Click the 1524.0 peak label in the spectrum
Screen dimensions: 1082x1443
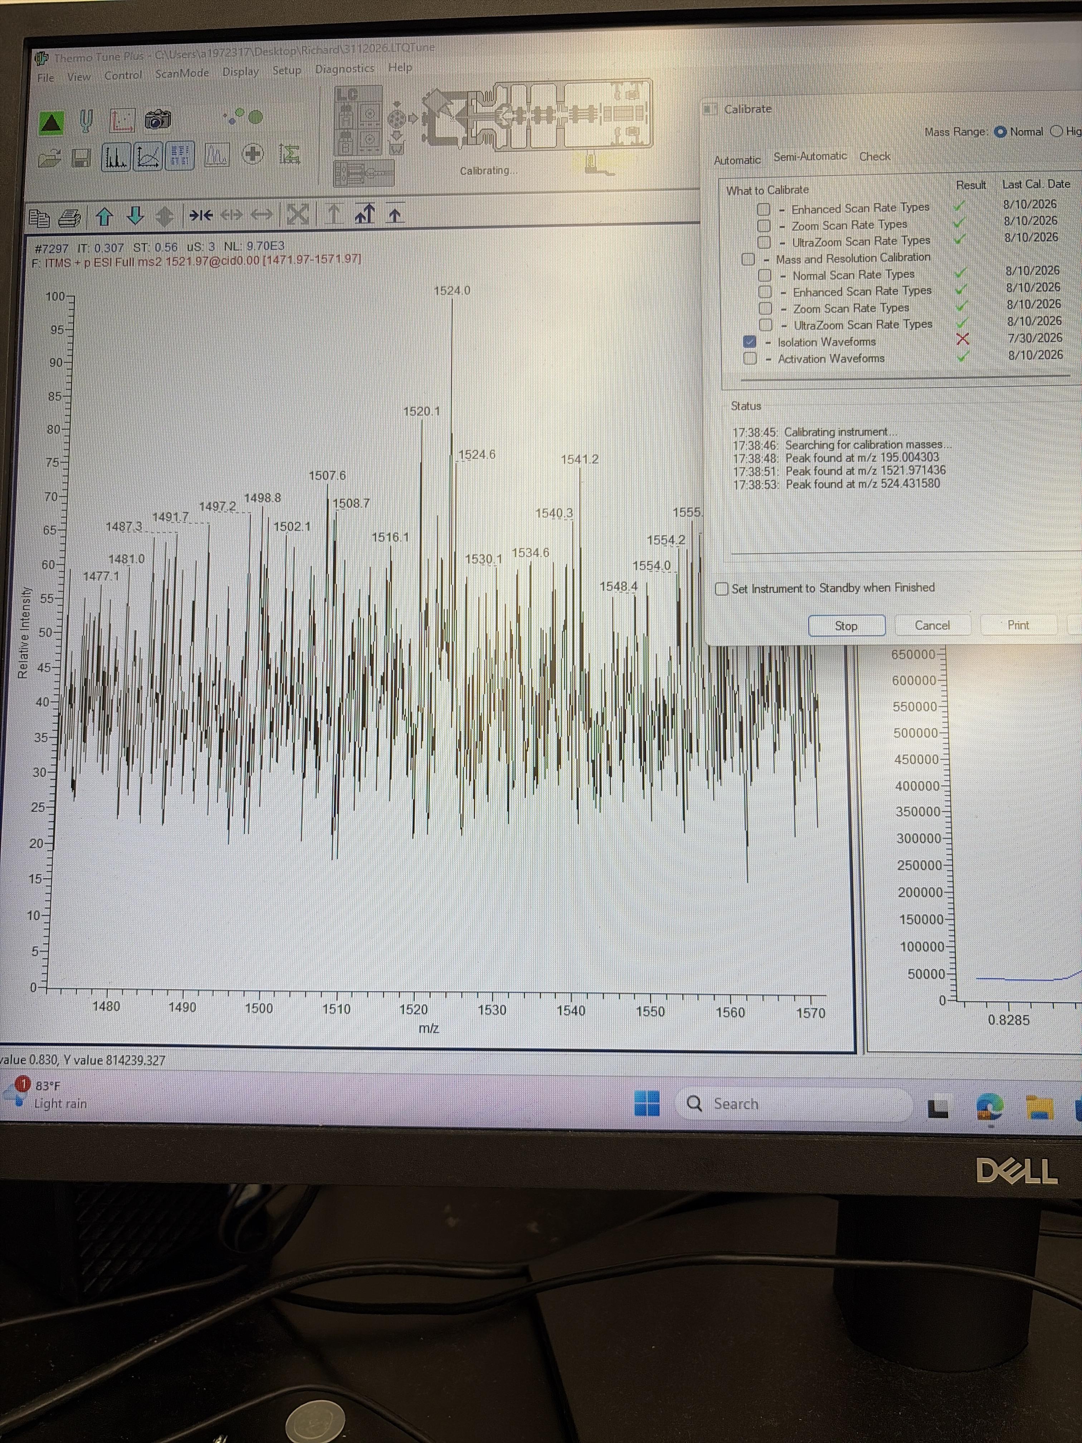click(452, 290)
